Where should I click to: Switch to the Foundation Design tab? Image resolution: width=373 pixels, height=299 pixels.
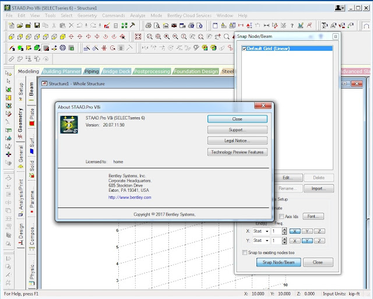pos(196,71)
